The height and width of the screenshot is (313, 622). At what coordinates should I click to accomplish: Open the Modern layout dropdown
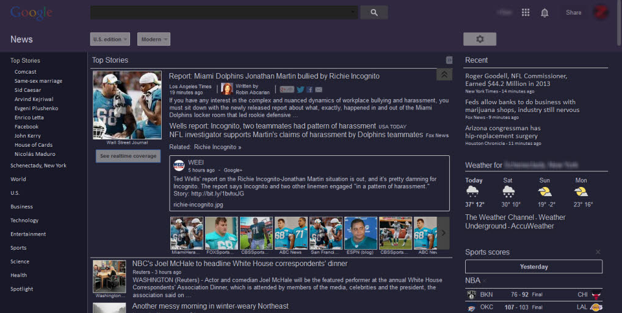tap(154, 39)
